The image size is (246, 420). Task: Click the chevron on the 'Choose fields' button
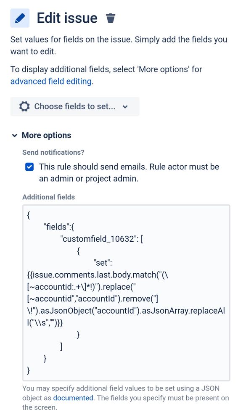pyautogui.click(x=125, y=107)
